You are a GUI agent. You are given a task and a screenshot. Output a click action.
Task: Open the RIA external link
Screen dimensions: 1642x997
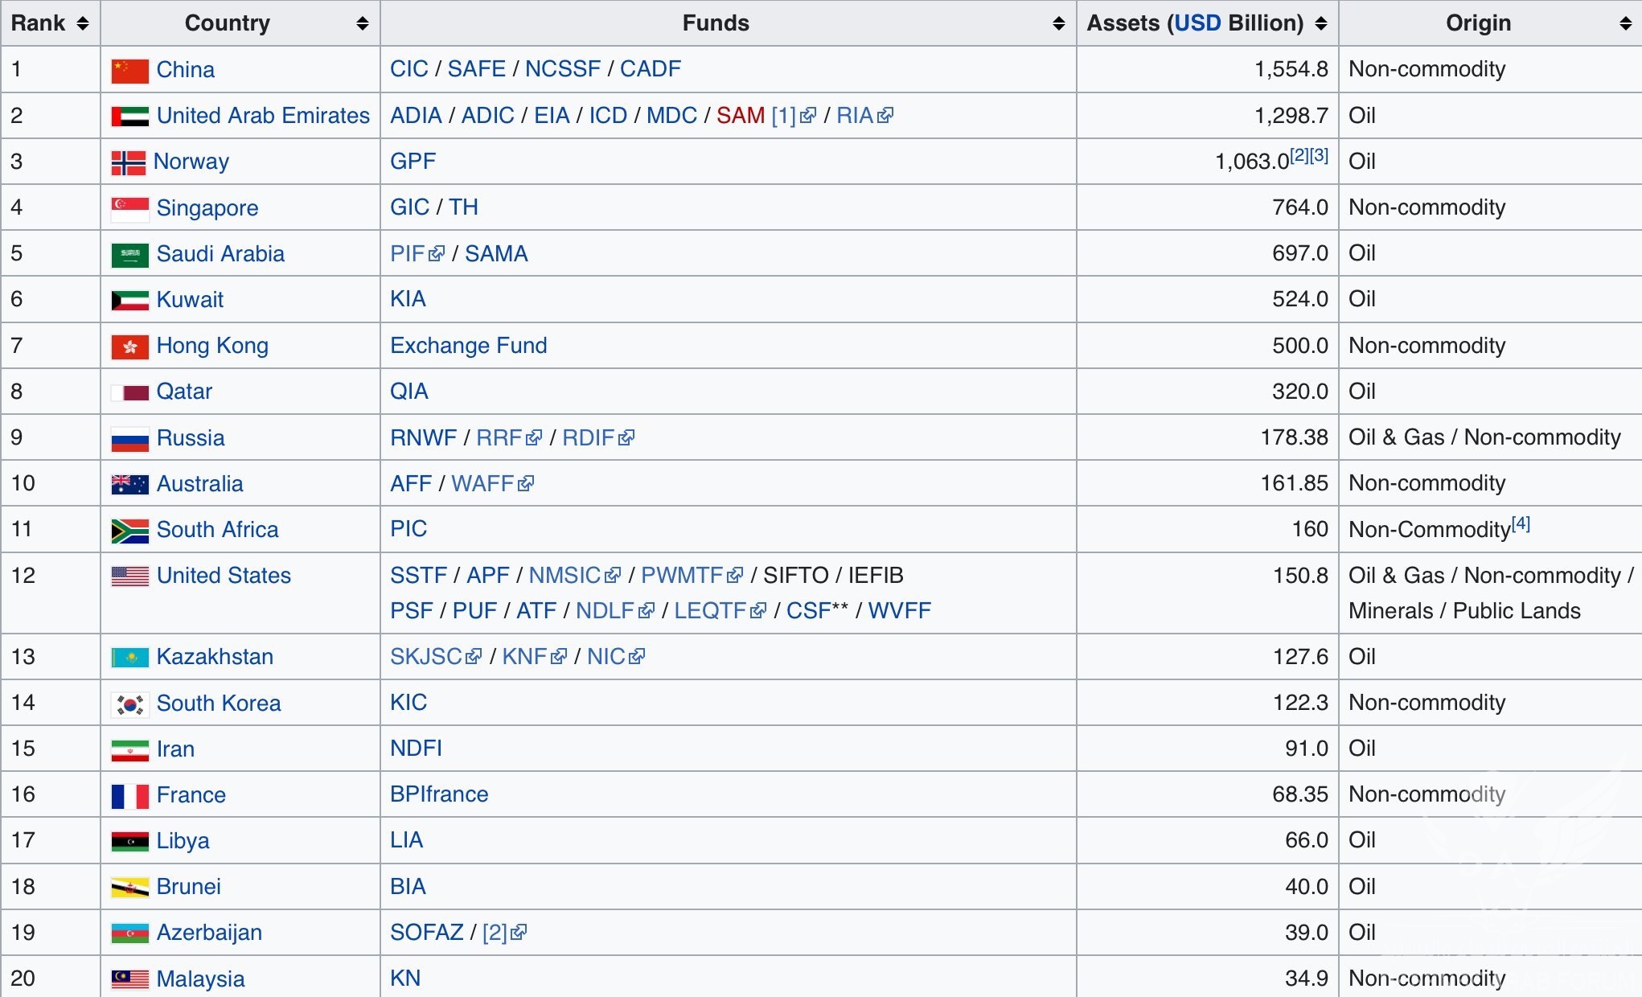pyautogui.click(x=864, y=116)
